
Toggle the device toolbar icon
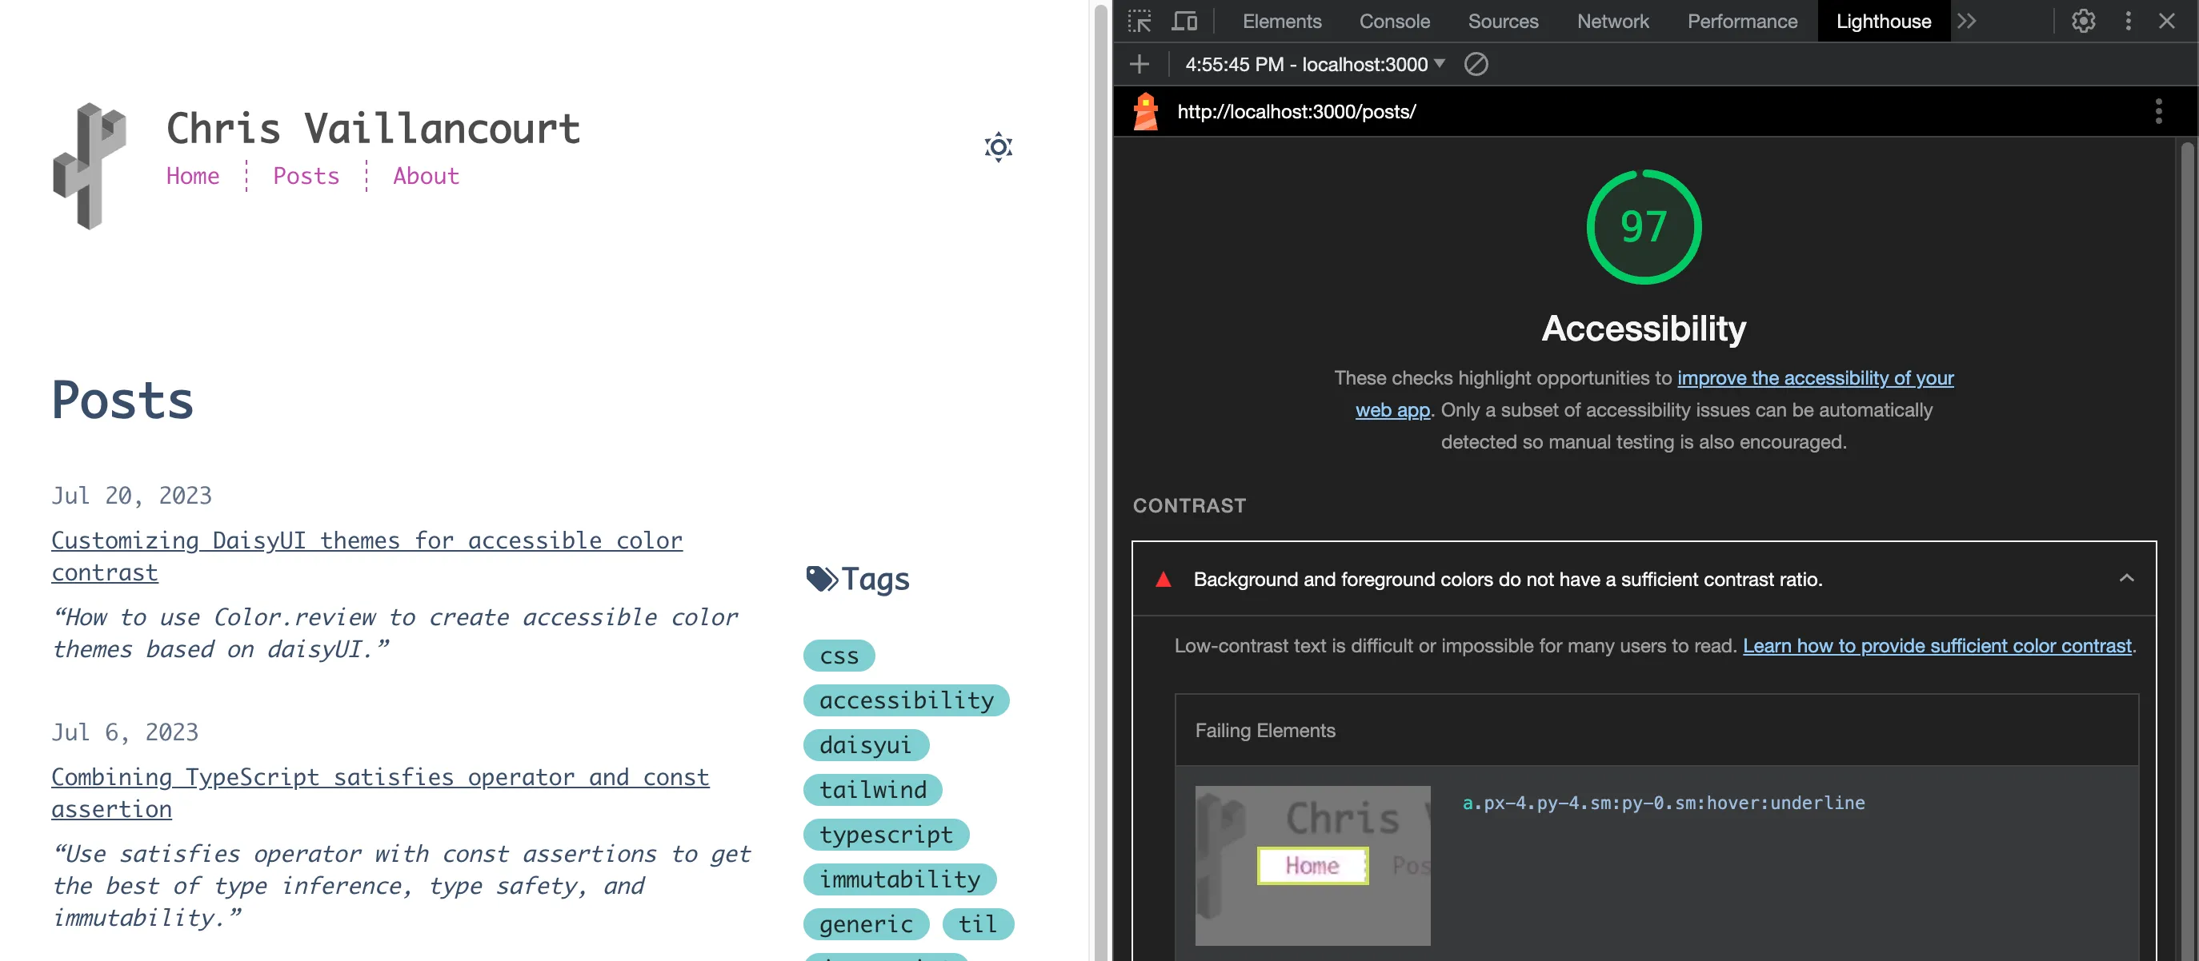[1184, 22]
